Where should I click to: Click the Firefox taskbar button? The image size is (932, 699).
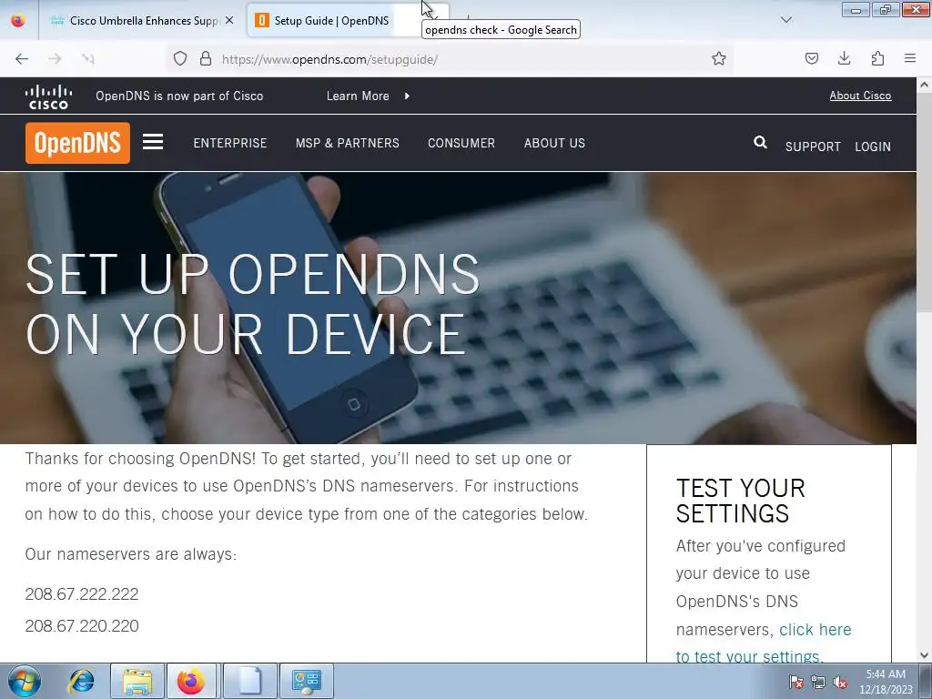tap(191, 681)
